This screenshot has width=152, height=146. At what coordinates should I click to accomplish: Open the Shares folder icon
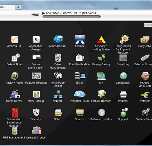(x=80, y=113)
